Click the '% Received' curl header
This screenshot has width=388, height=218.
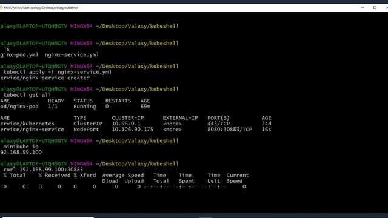[x=55, y=176]
